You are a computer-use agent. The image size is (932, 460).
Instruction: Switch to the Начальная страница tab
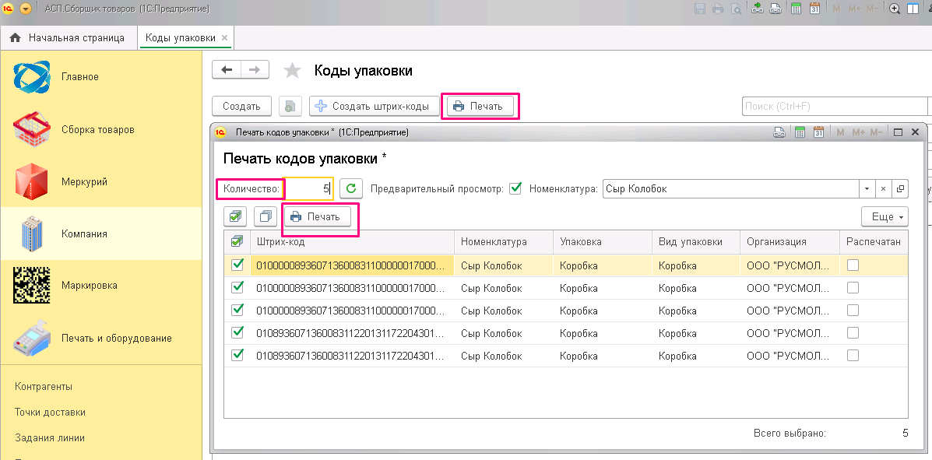[x=68, y=37]
